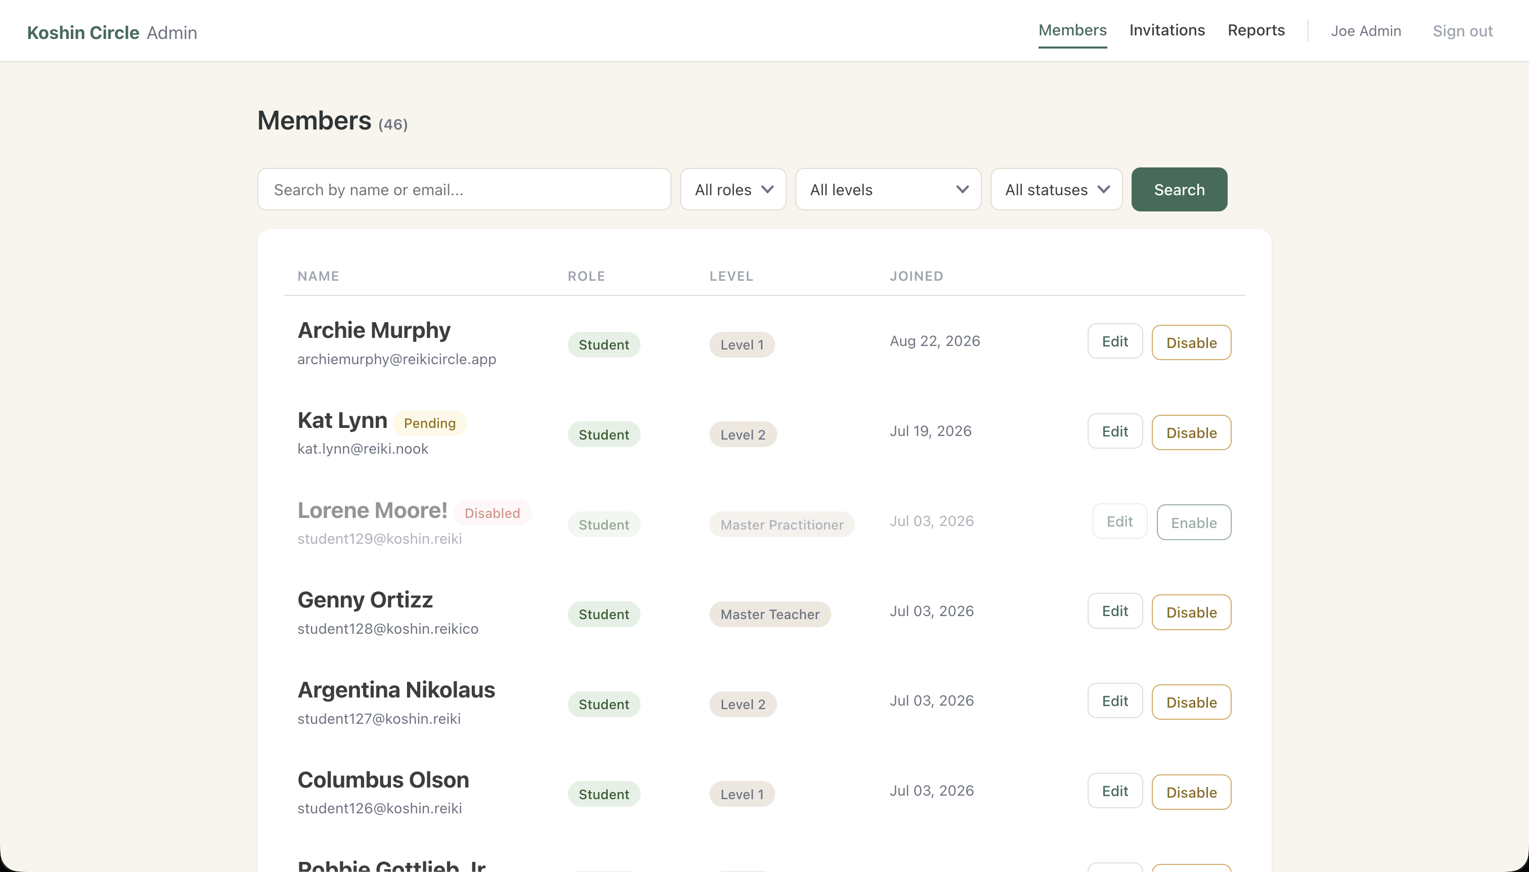The width and height of the screenshot is (1529, 872).
Task: Expand the All levels dropdown
Action: pyautogui.click(x=888, y=189)
